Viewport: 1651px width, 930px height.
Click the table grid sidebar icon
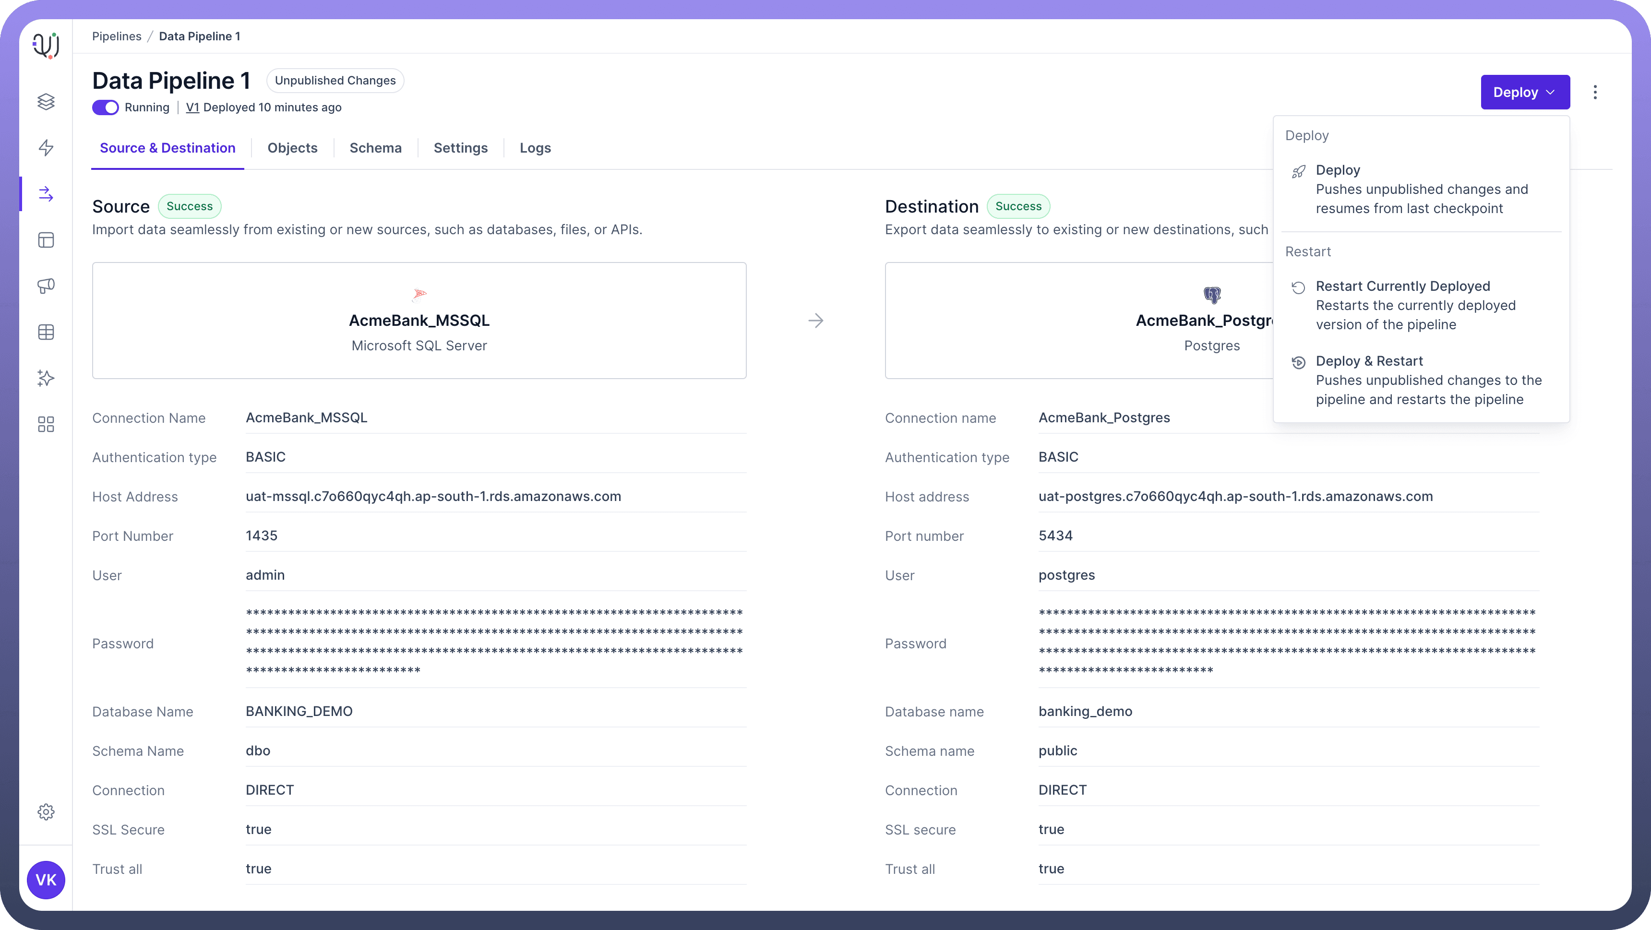pos(46,332)
